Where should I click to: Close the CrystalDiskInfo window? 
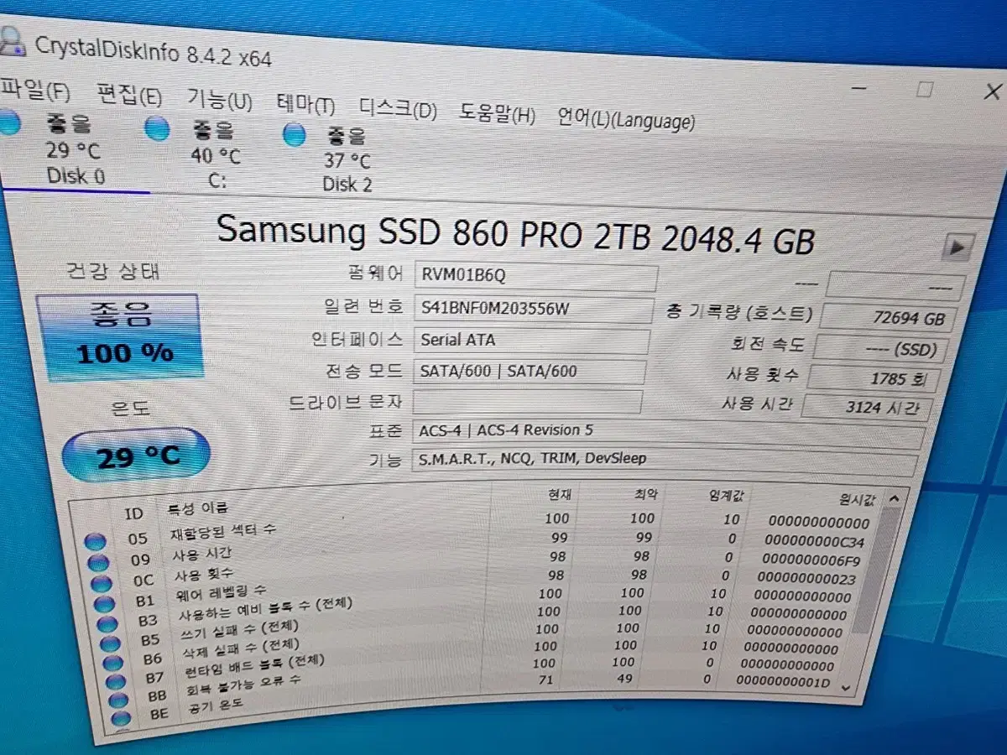click(993, 91)
